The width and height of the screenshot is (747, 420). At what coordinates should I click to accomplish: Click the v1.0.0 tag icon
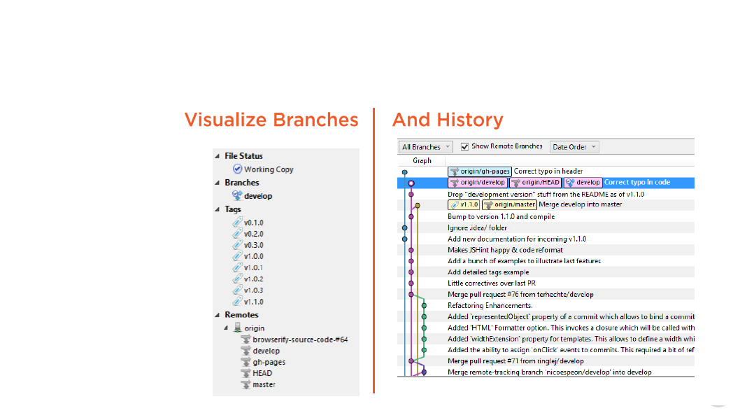pyautogui.click(x=238, y=256)
